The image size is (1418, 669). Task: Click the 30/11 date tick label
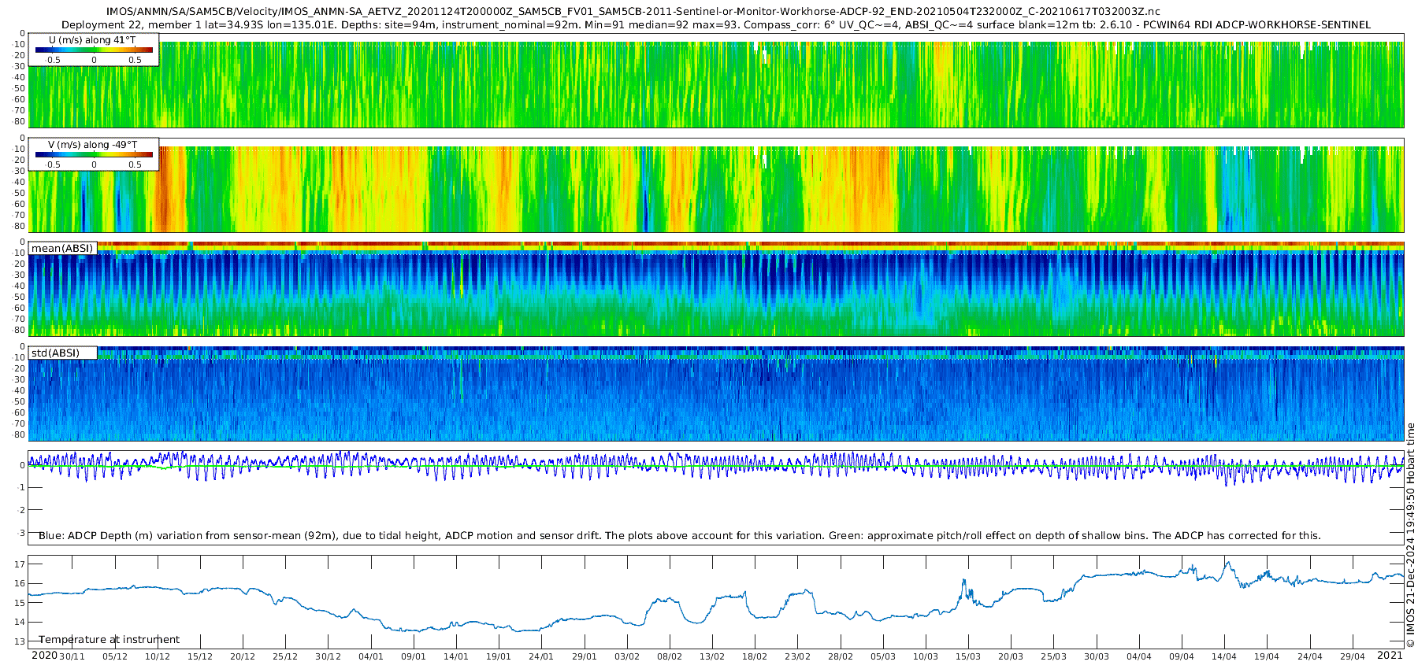[72, 656]
